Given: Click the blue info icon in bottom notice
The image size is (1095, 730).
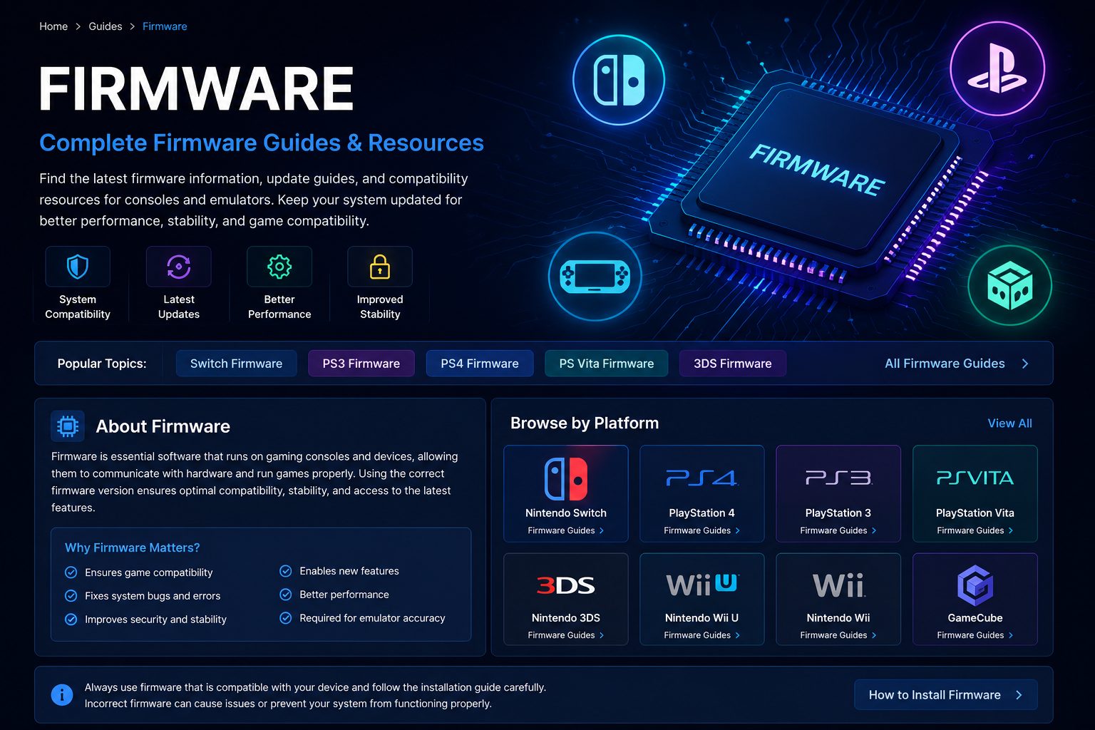Looking at the screenshot, I should (62, 694).
